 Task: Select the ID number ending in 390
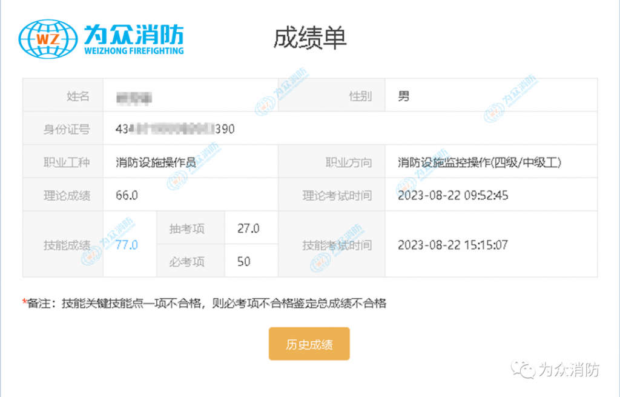click(x=175, y=129)
